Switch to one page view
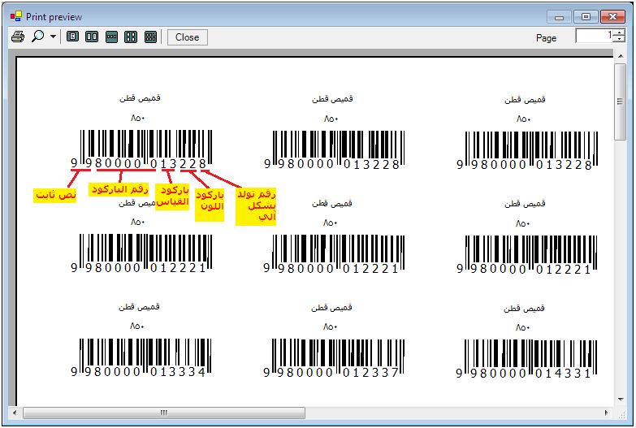 (72, 37)
